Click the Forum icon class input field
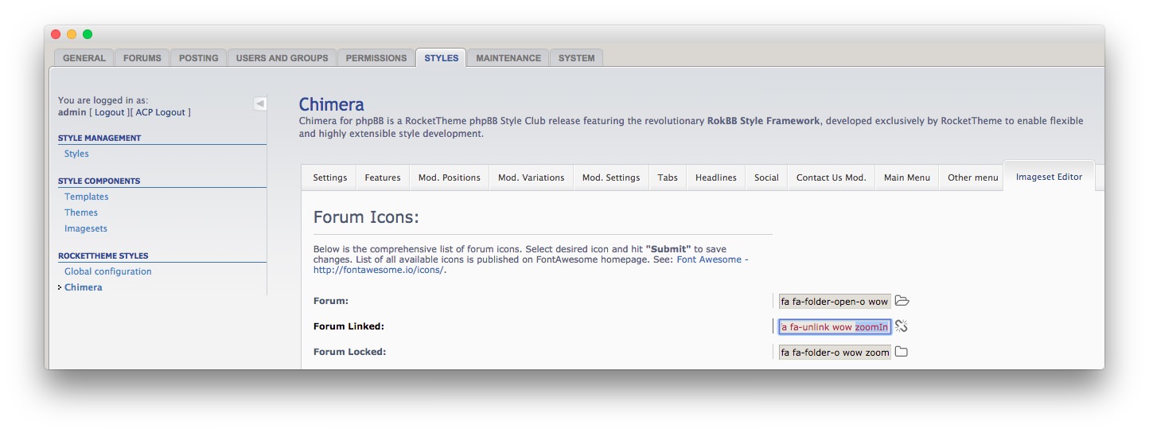 pos(835,302)
